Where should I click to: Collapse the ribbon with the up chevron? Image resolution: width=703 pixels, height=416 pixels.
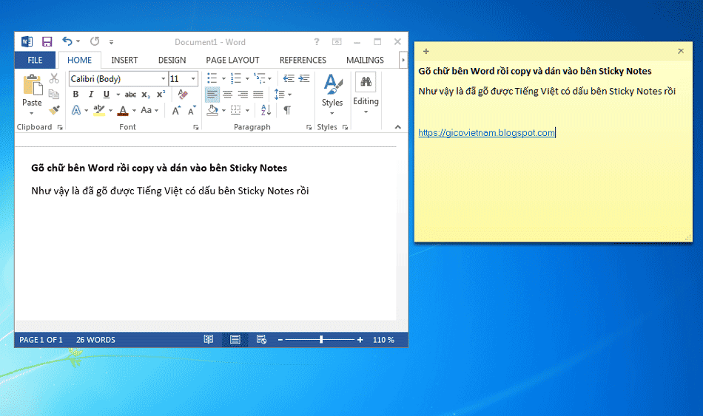coord(397,127)
